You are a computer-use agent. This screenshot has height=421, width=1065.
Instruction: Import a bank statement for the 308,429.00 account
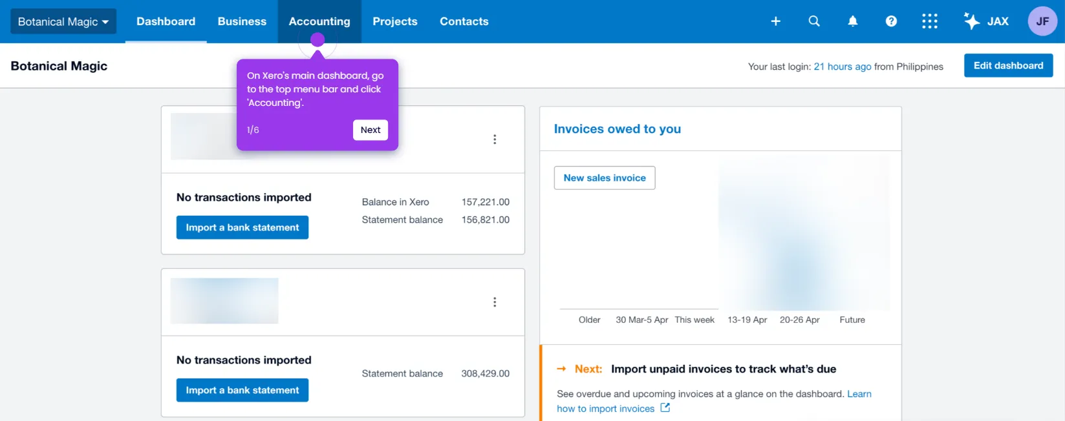[x=242, y=390]
